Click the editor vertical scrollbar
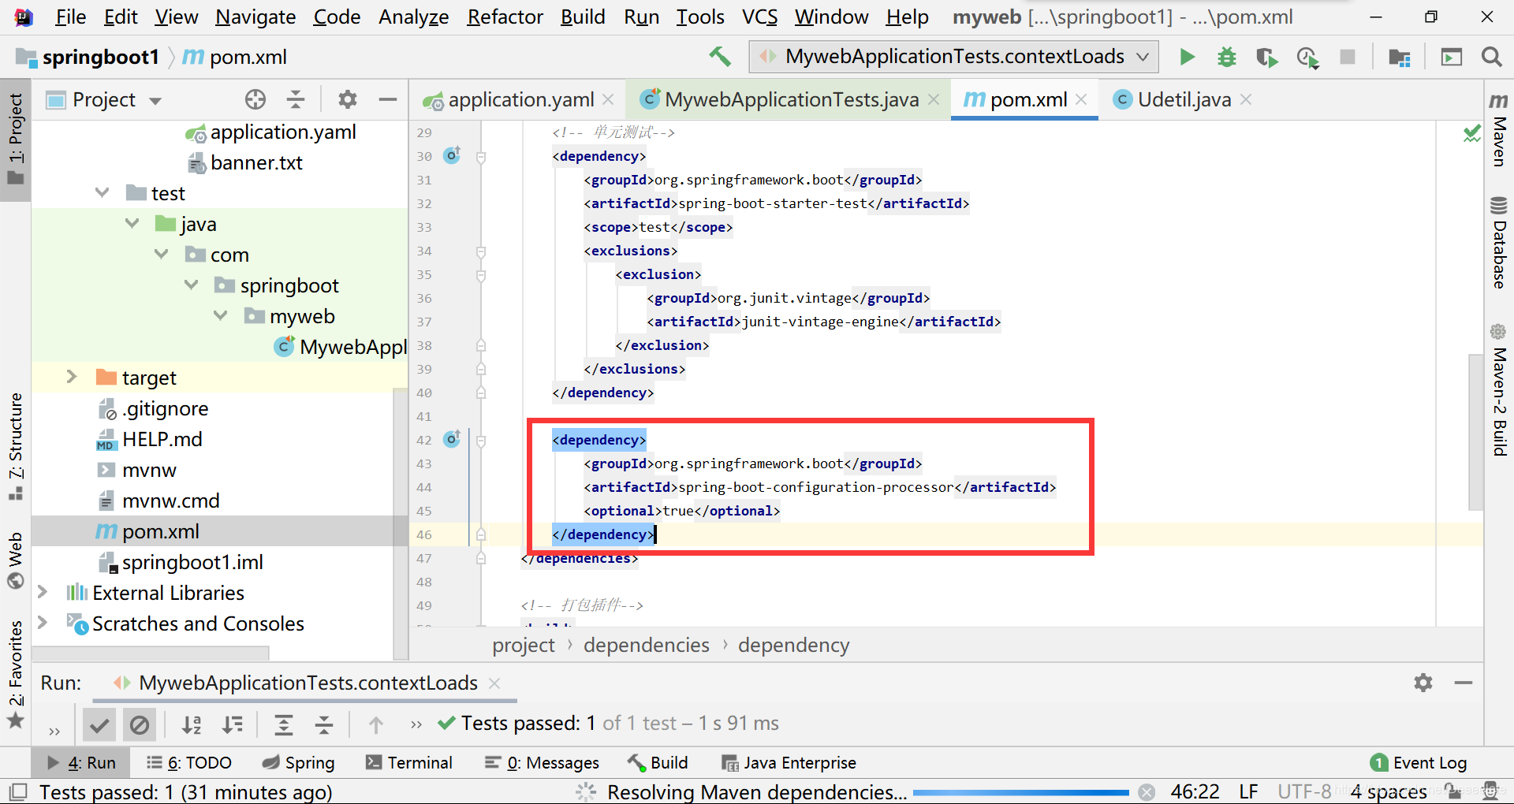 point(1475,432)
